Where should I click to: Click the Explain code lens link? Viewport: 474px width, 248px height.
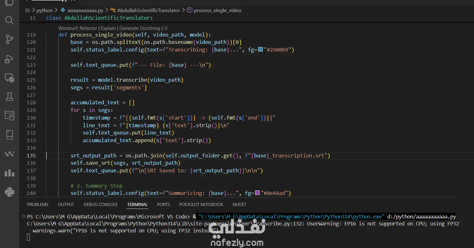click(x=108, y=28)
